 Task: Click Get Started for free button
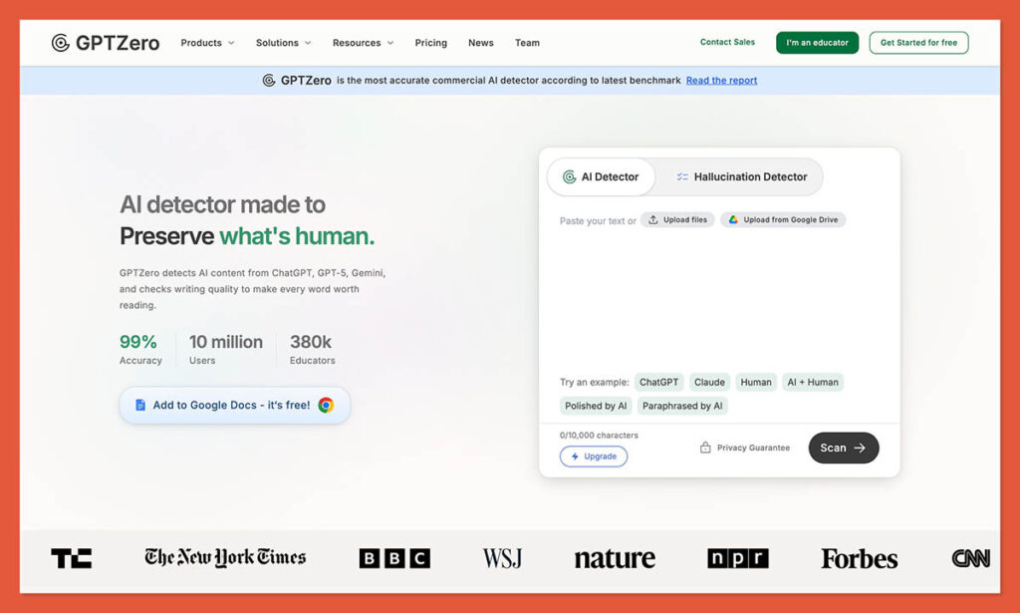click(918, 43)
